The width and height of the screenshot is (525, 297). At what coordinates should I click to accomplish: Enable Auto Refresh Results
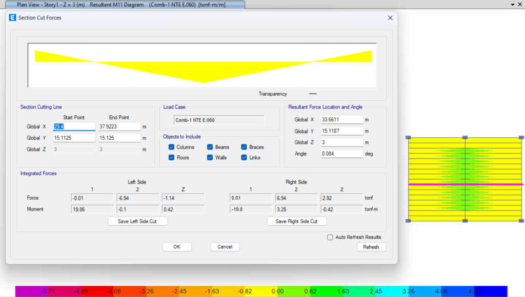330,237
